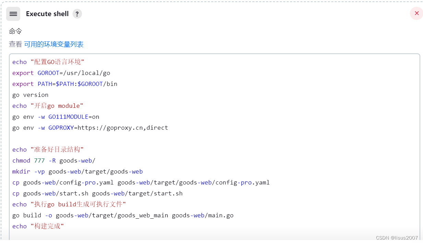Viewport: 423px width, 243px height.
Task: Click the line echo "执行go build生成可执行文件"
Action: 69,204
